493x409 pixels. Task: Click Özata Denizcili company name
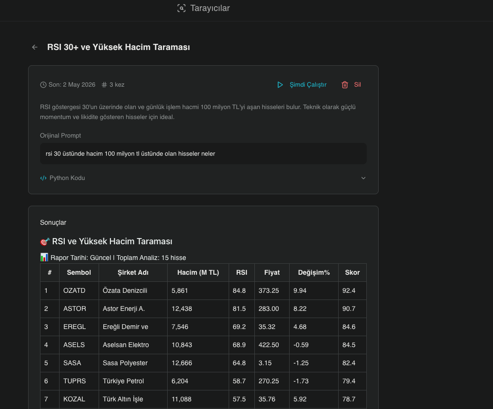point(125,291)
